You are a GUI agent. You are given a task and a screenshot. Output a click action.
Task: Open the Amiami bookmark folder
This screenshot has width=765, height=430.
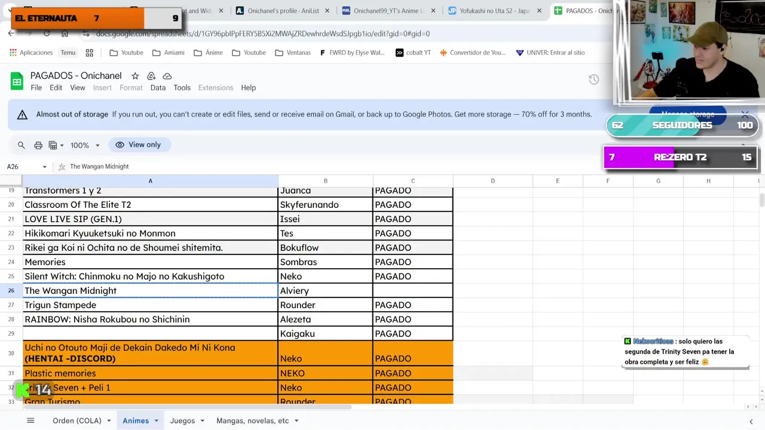(x=168, y=53)
